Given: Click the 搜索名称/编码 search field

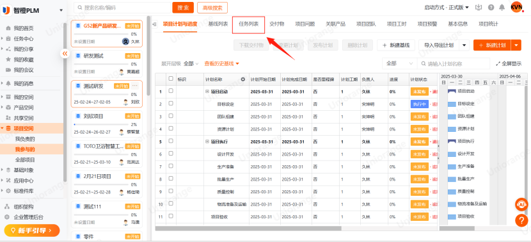Looking at the screenshot, I should point(123,8).
